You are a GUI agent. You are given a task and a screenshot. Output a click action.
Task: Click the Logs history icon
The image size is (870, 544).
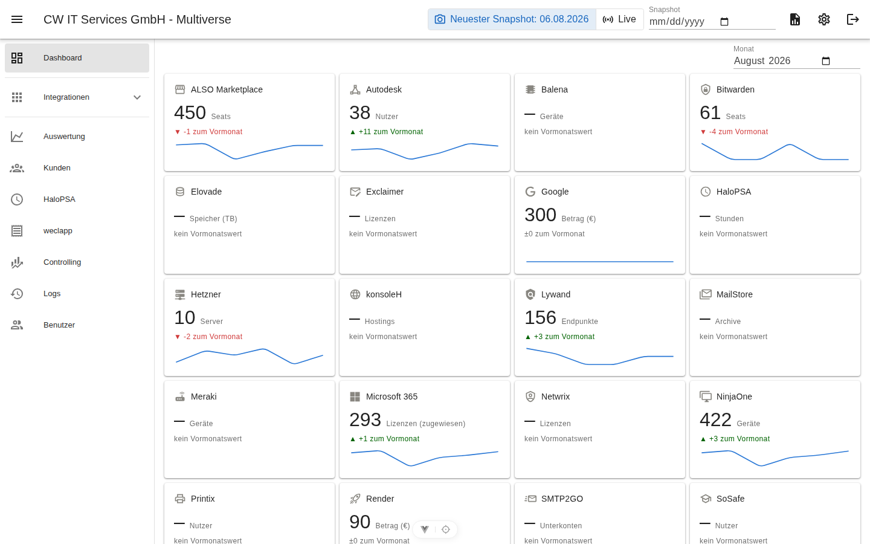coord(17,294)
